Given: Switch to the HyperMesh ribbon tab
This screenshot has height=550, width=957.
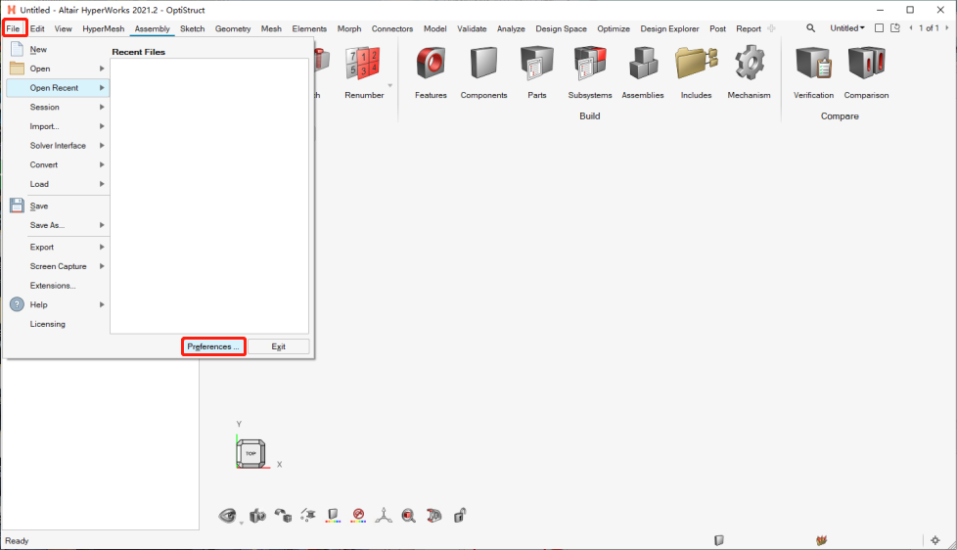Looking at the screenshot, I should coord(103,28).
